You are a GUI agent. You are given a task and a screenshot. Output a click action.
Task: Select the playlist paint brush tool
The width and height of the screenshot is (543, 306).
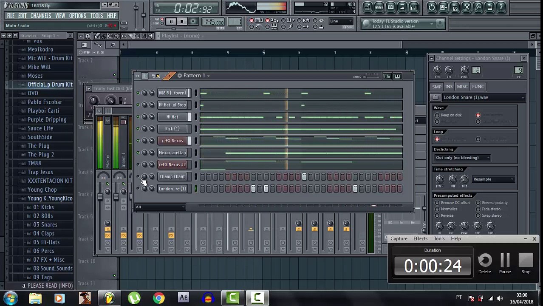[103, 36]
